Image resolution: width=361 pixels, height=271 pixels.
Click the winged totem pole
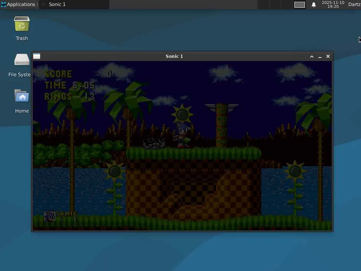pyautogui.click(x=221, y=126)
